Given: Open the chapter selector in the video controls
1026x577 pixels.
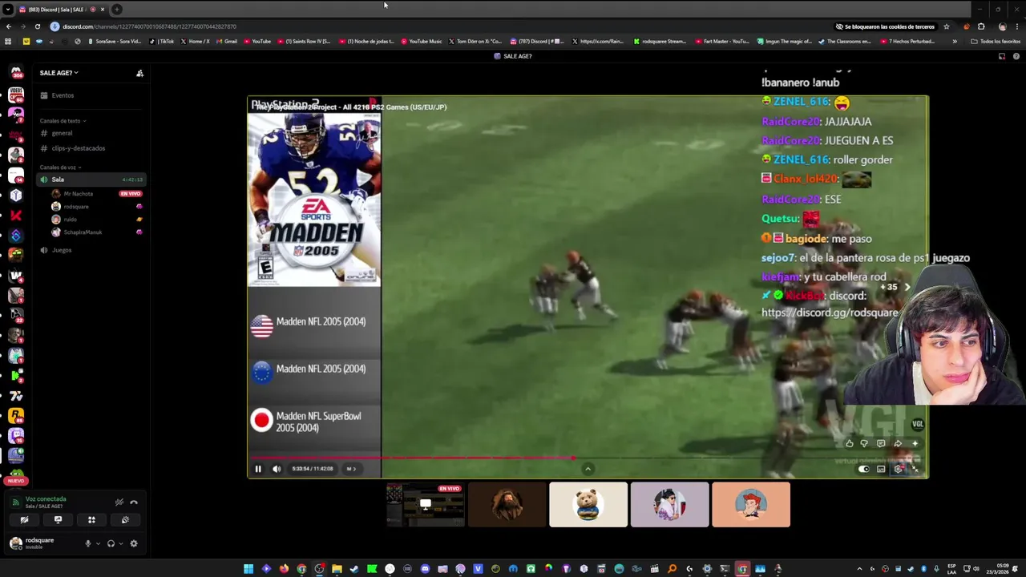Looking at the screenshot, I should (x=350, y=469).
